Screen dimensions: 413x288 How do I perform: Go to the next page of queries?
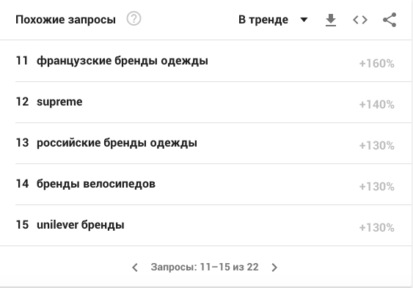click(x=274, y=267)
